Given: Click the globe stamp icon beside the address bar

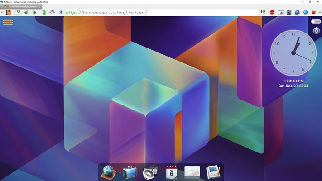Looking at the screenshot, I should click(61, 13).
